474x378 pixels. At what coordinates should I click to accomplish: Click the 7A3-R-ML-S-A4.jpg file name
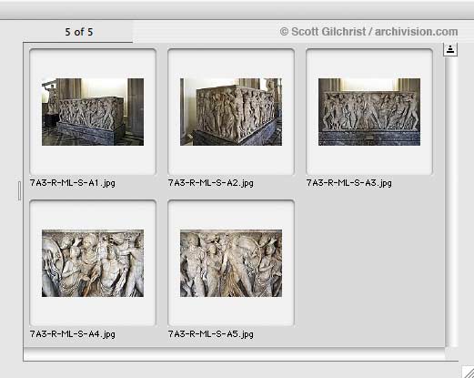pos(73,334)
